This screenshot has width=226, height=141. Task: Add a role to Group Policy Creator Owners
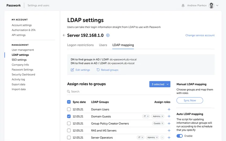(169, 123)
